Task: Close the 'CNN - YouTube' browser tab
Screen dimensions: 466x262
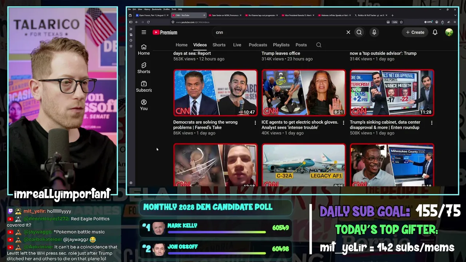Action: click(x=204, y=15)
